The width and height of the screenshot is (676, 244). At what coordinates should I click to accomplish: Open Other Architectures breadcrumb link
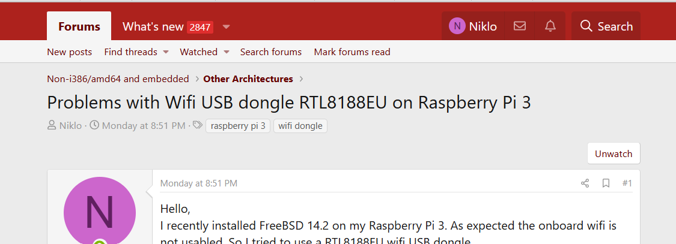[248, 79]
